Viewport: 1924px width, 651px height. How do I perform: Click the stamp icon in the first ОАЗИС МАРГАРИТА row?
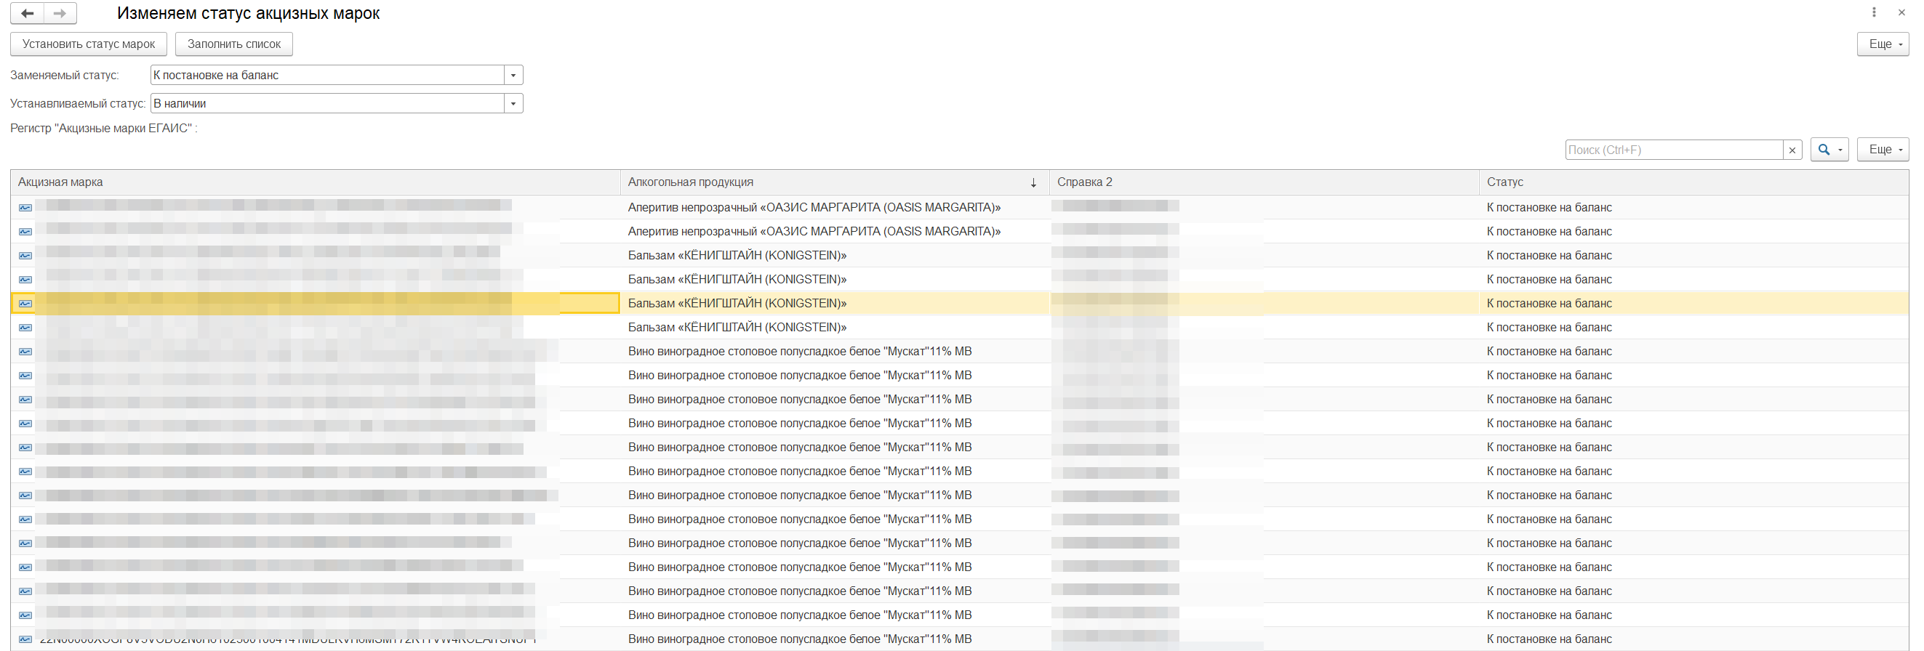25,208
